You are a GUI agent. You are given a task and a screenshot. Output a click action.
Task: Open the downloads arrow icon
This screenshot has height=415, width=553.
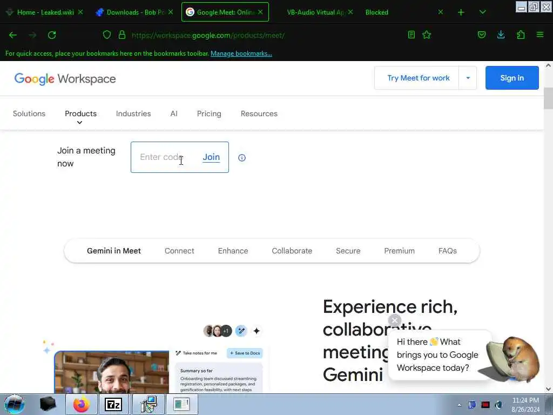501,35
